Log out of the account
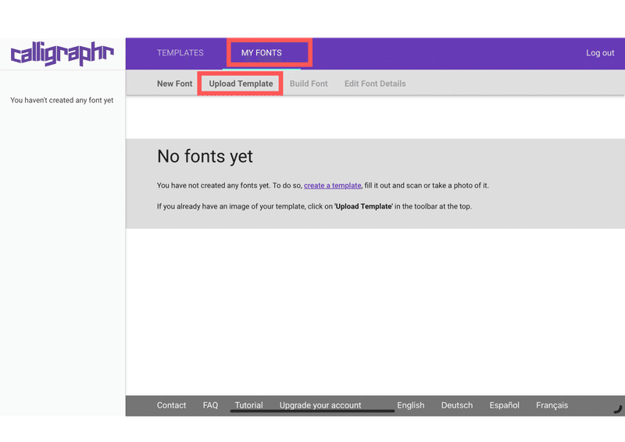Screen dimensions: 625x442 600,52
